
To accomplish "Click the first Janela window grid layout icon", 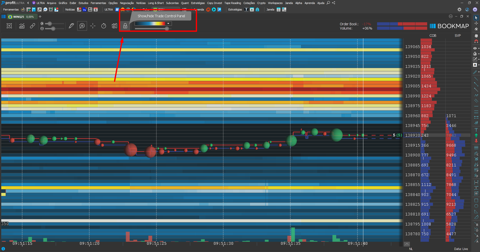I will 278,10.
